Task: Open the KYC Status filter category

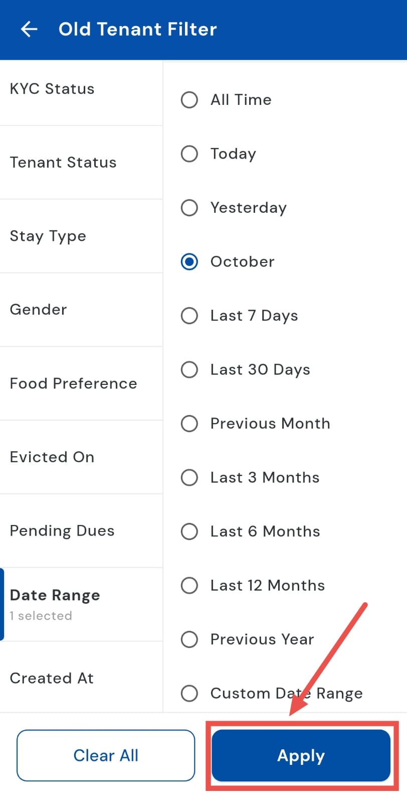Action: (52, 89)
